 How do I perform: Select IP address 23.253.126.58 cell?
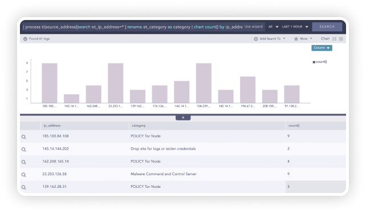point(54,174)
